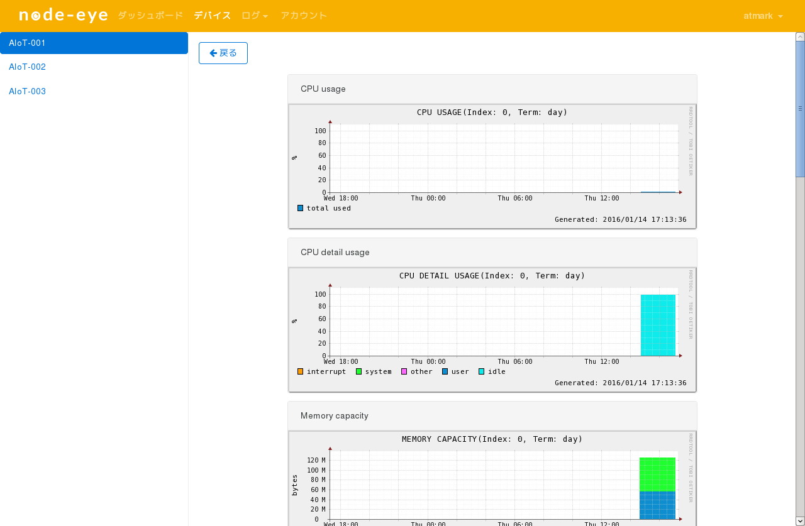
Task: Click the CPU USAGE graph image
Action: 492,167
